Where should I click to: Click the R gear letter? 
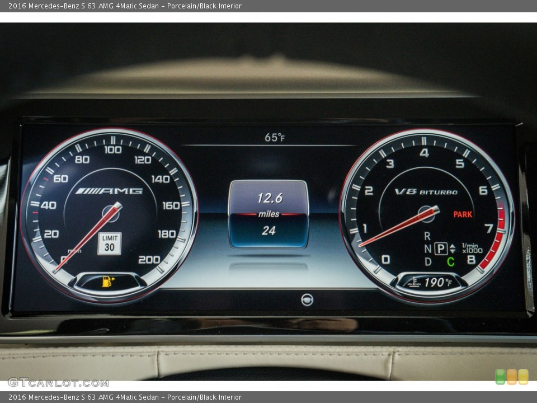427,236
